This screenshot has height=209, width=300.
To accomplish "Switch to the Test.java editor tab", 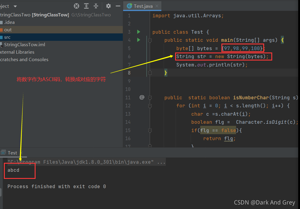I will click(x=142, y=6).
